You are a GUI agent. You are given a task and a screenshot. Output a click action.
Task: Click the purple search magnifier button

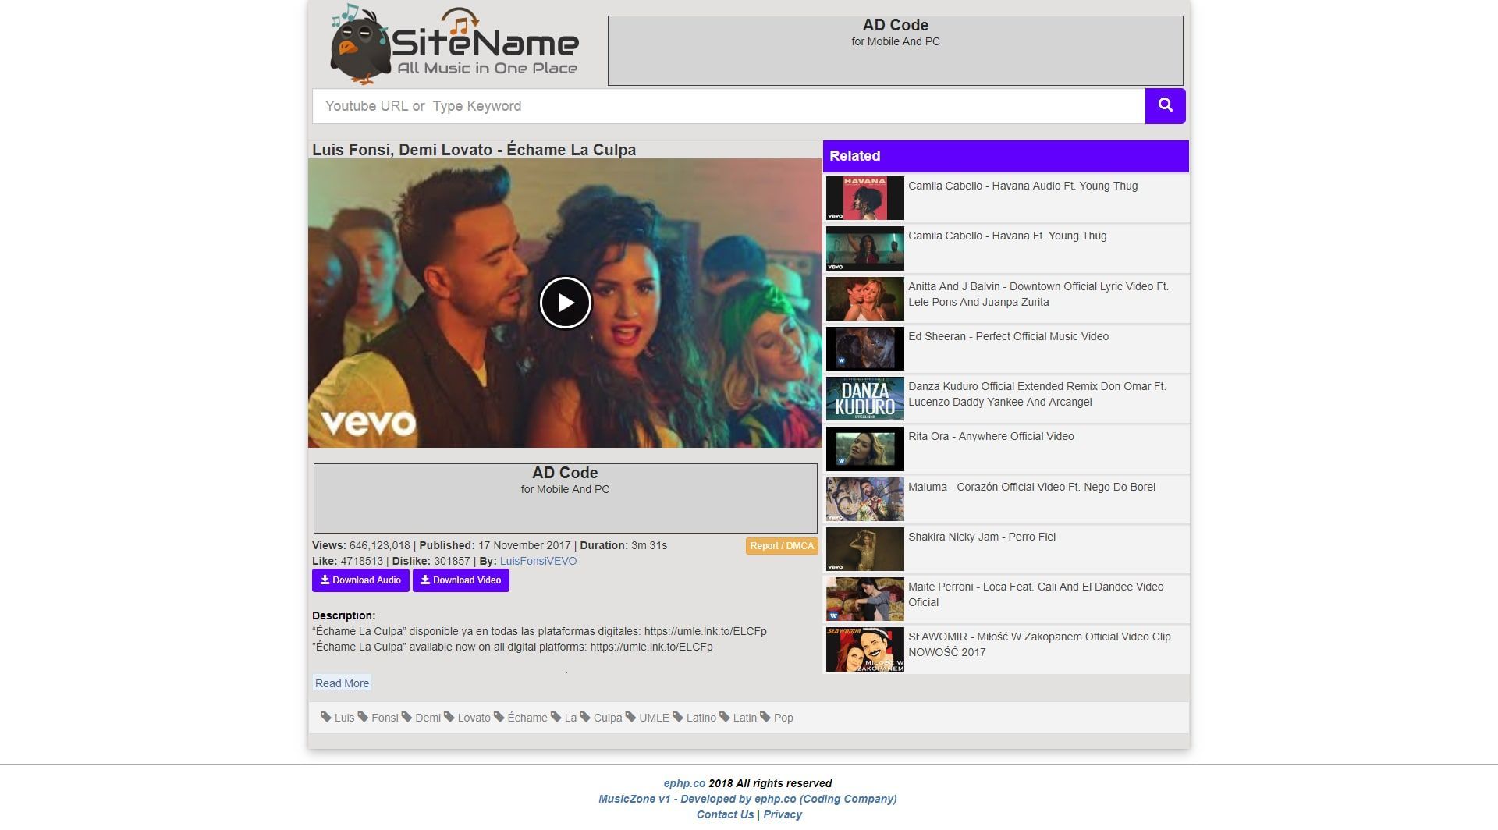[1165, 105]
